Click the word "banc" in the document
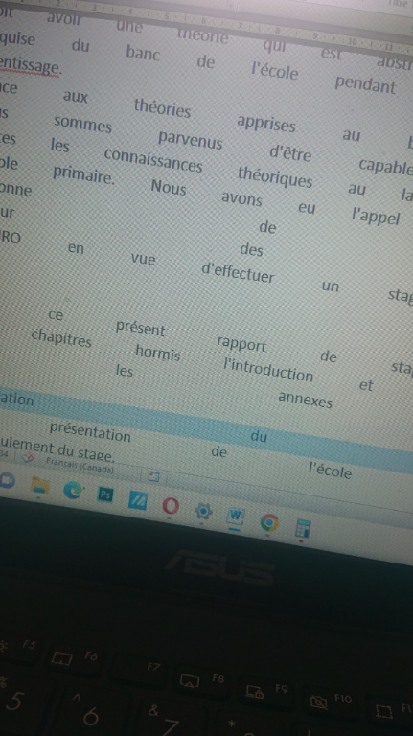413x736 pixels. pos(143,53)
